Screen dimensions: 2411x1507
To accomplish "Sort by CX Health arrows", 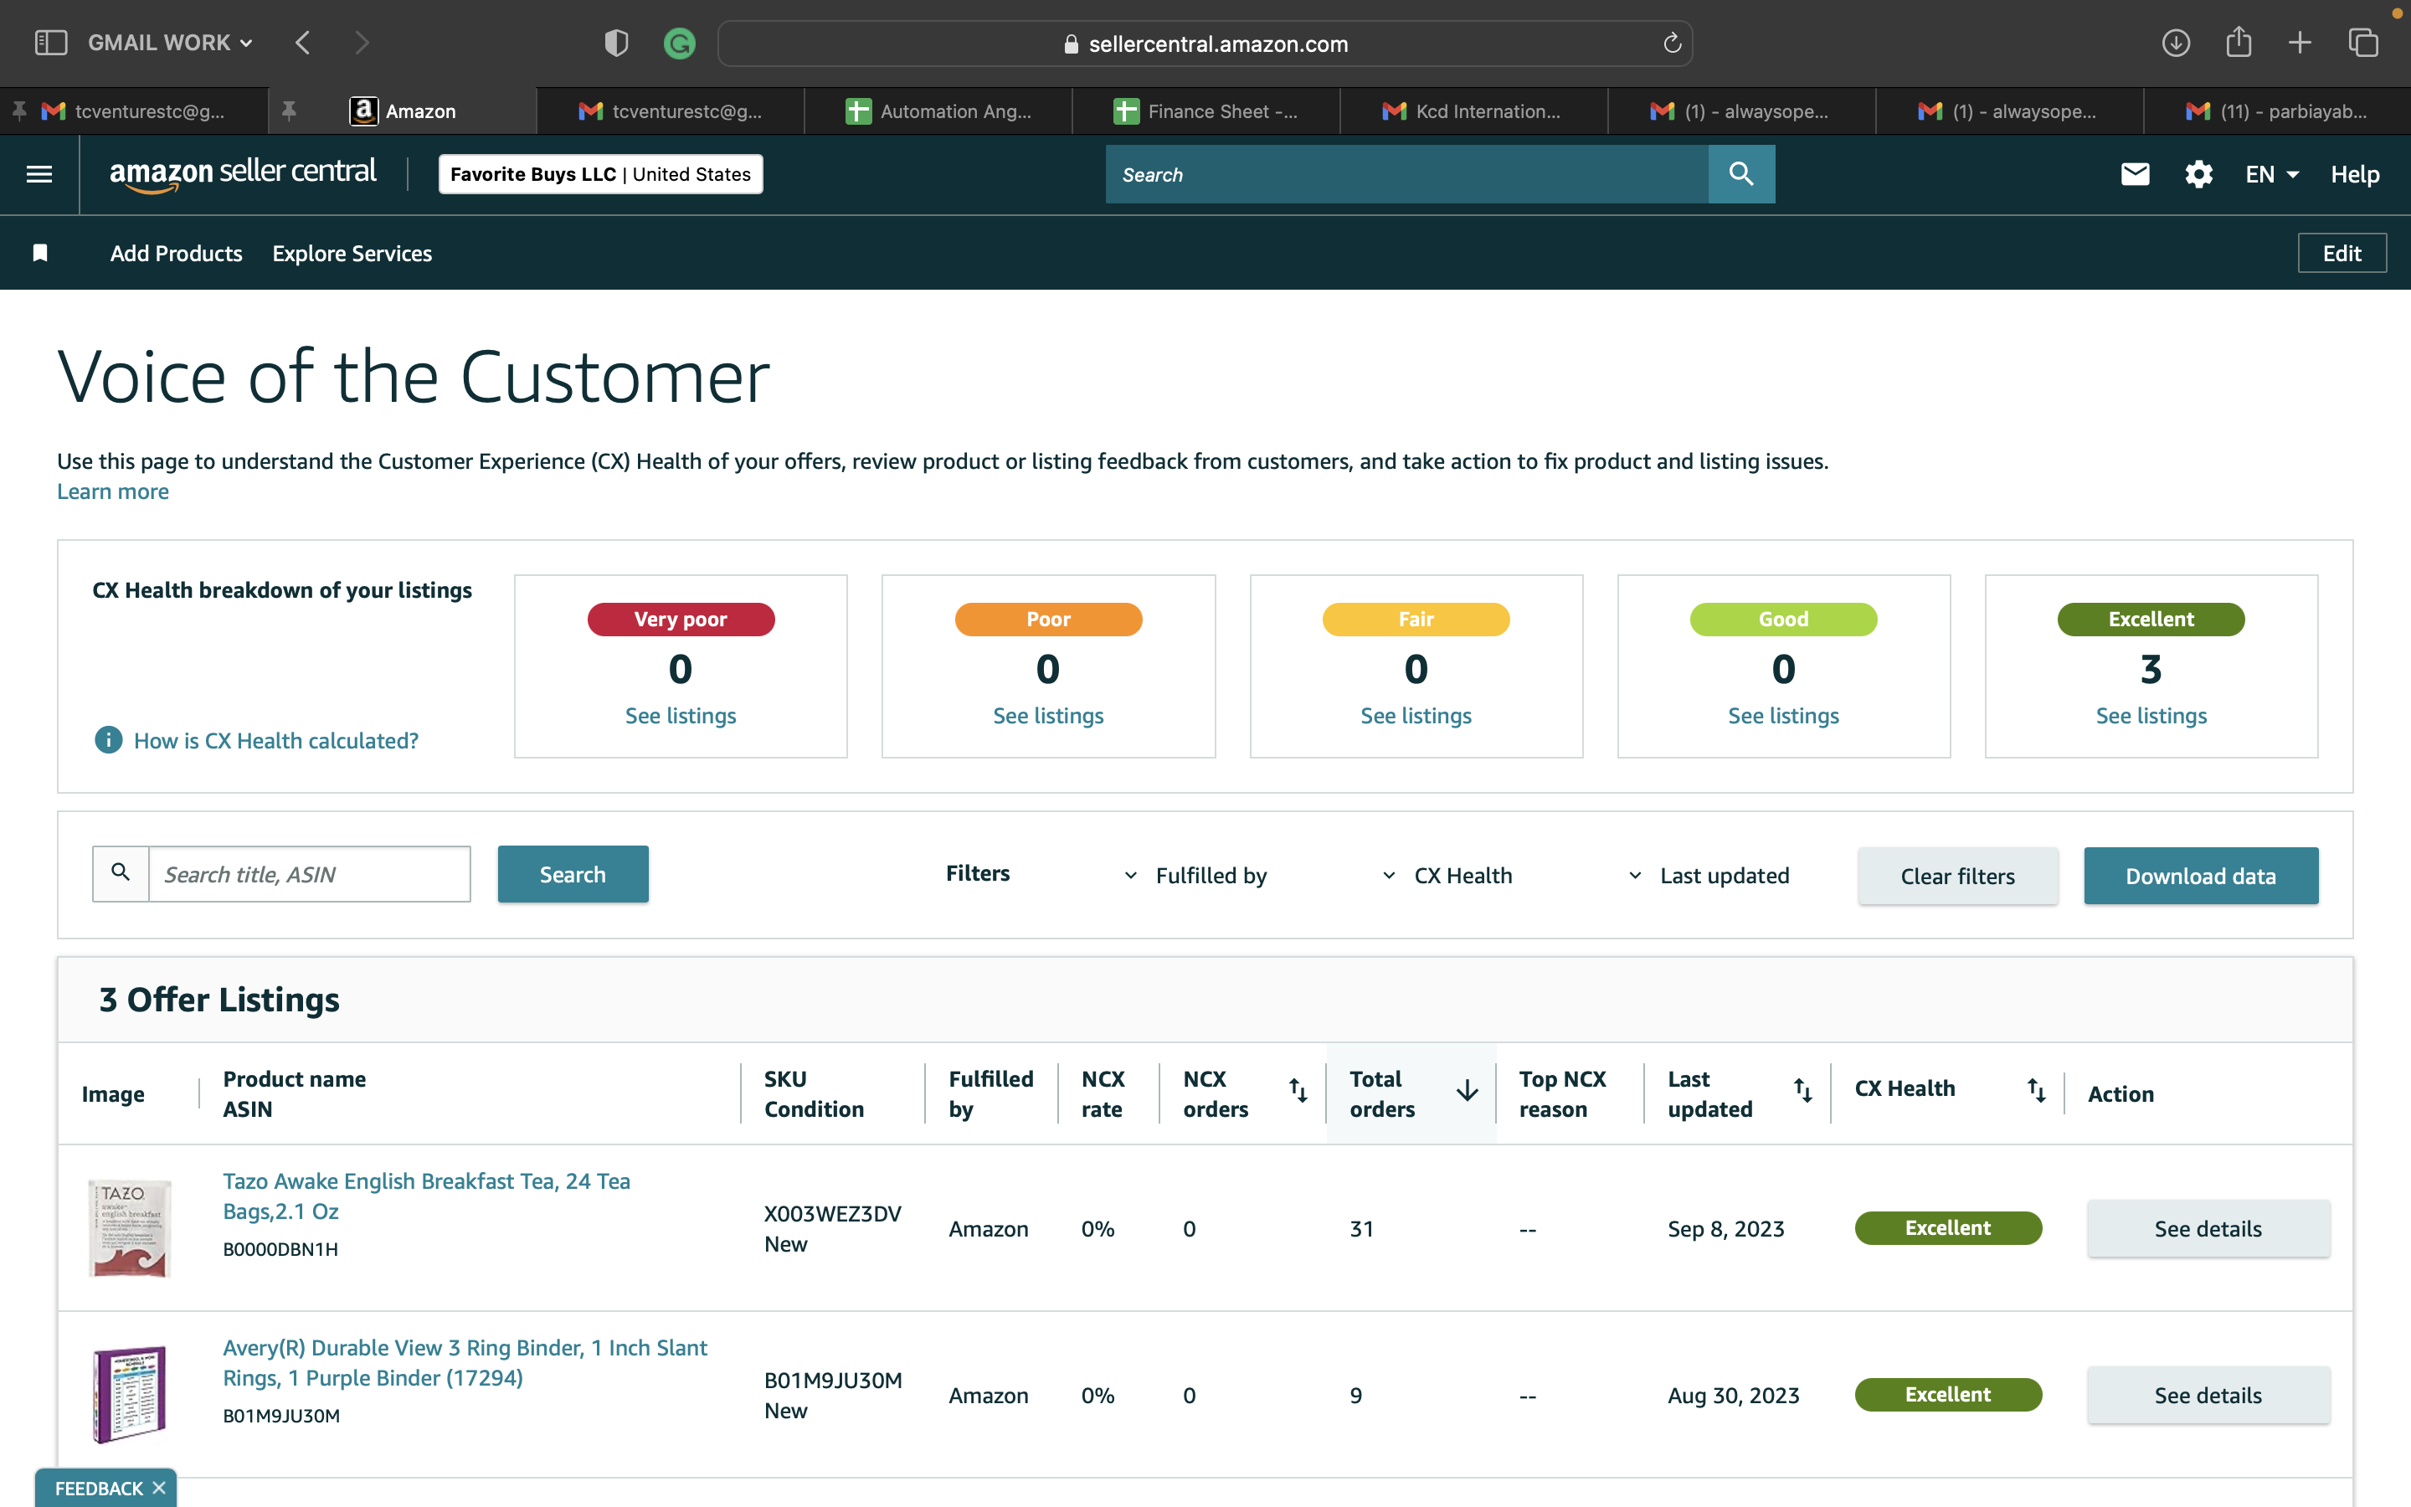I will click(2035, 1090).
